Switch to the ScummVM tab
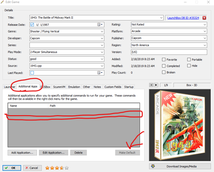The height and width of the screenshot is (172, 214). pyautogui.click(x=59, y=87)
